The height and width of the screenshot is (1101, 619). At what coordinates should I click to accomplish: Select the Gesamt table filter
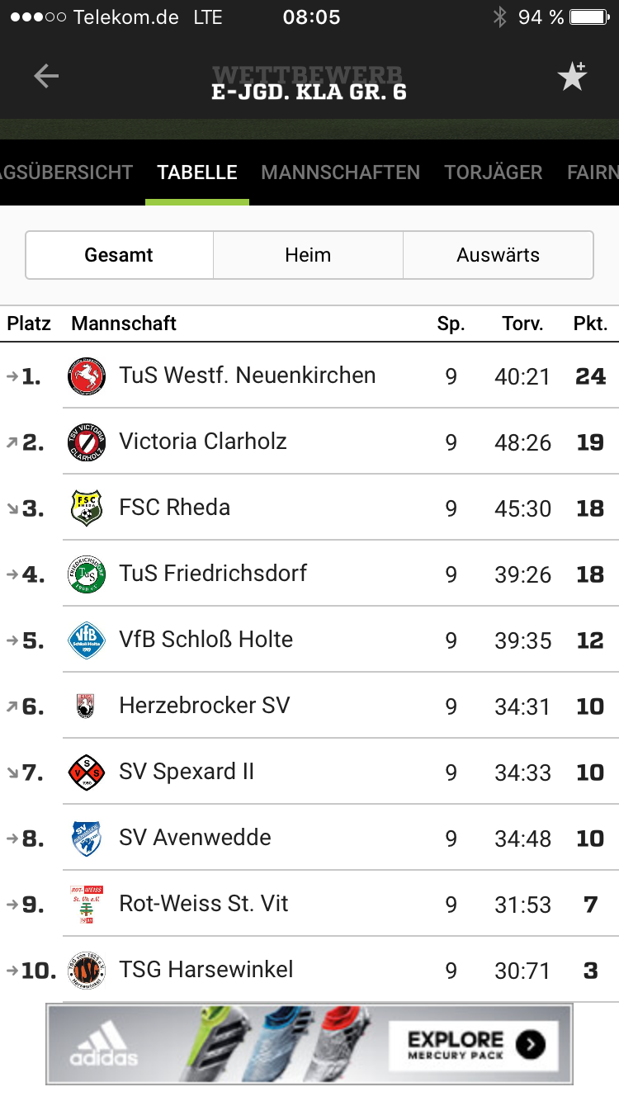pos(119,255)
